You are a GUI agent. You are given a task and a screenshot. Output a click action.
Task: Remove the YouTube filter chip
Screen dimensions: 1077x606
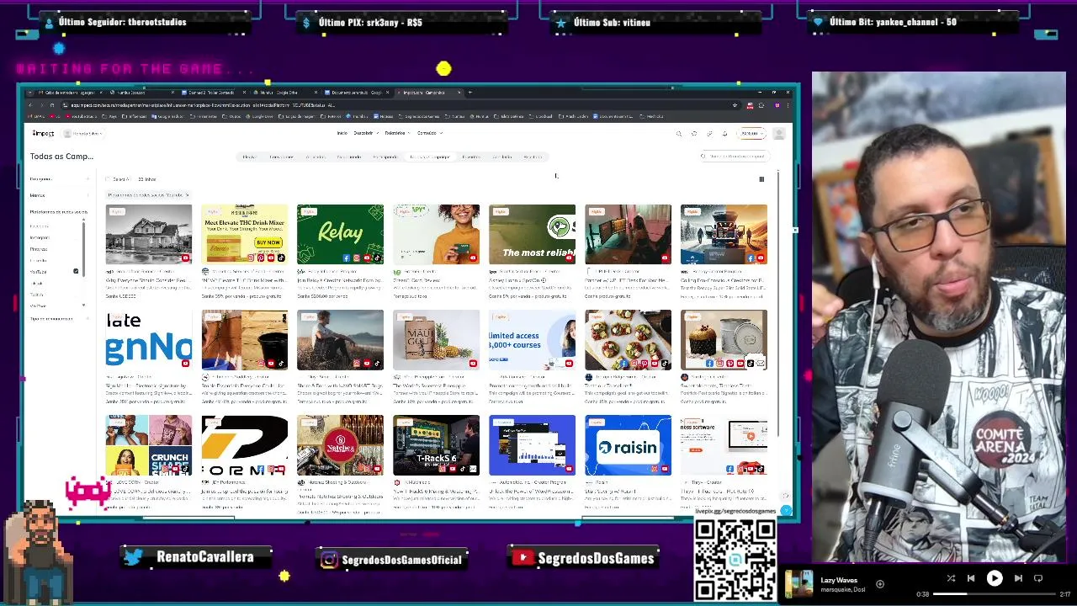[187, 195]
